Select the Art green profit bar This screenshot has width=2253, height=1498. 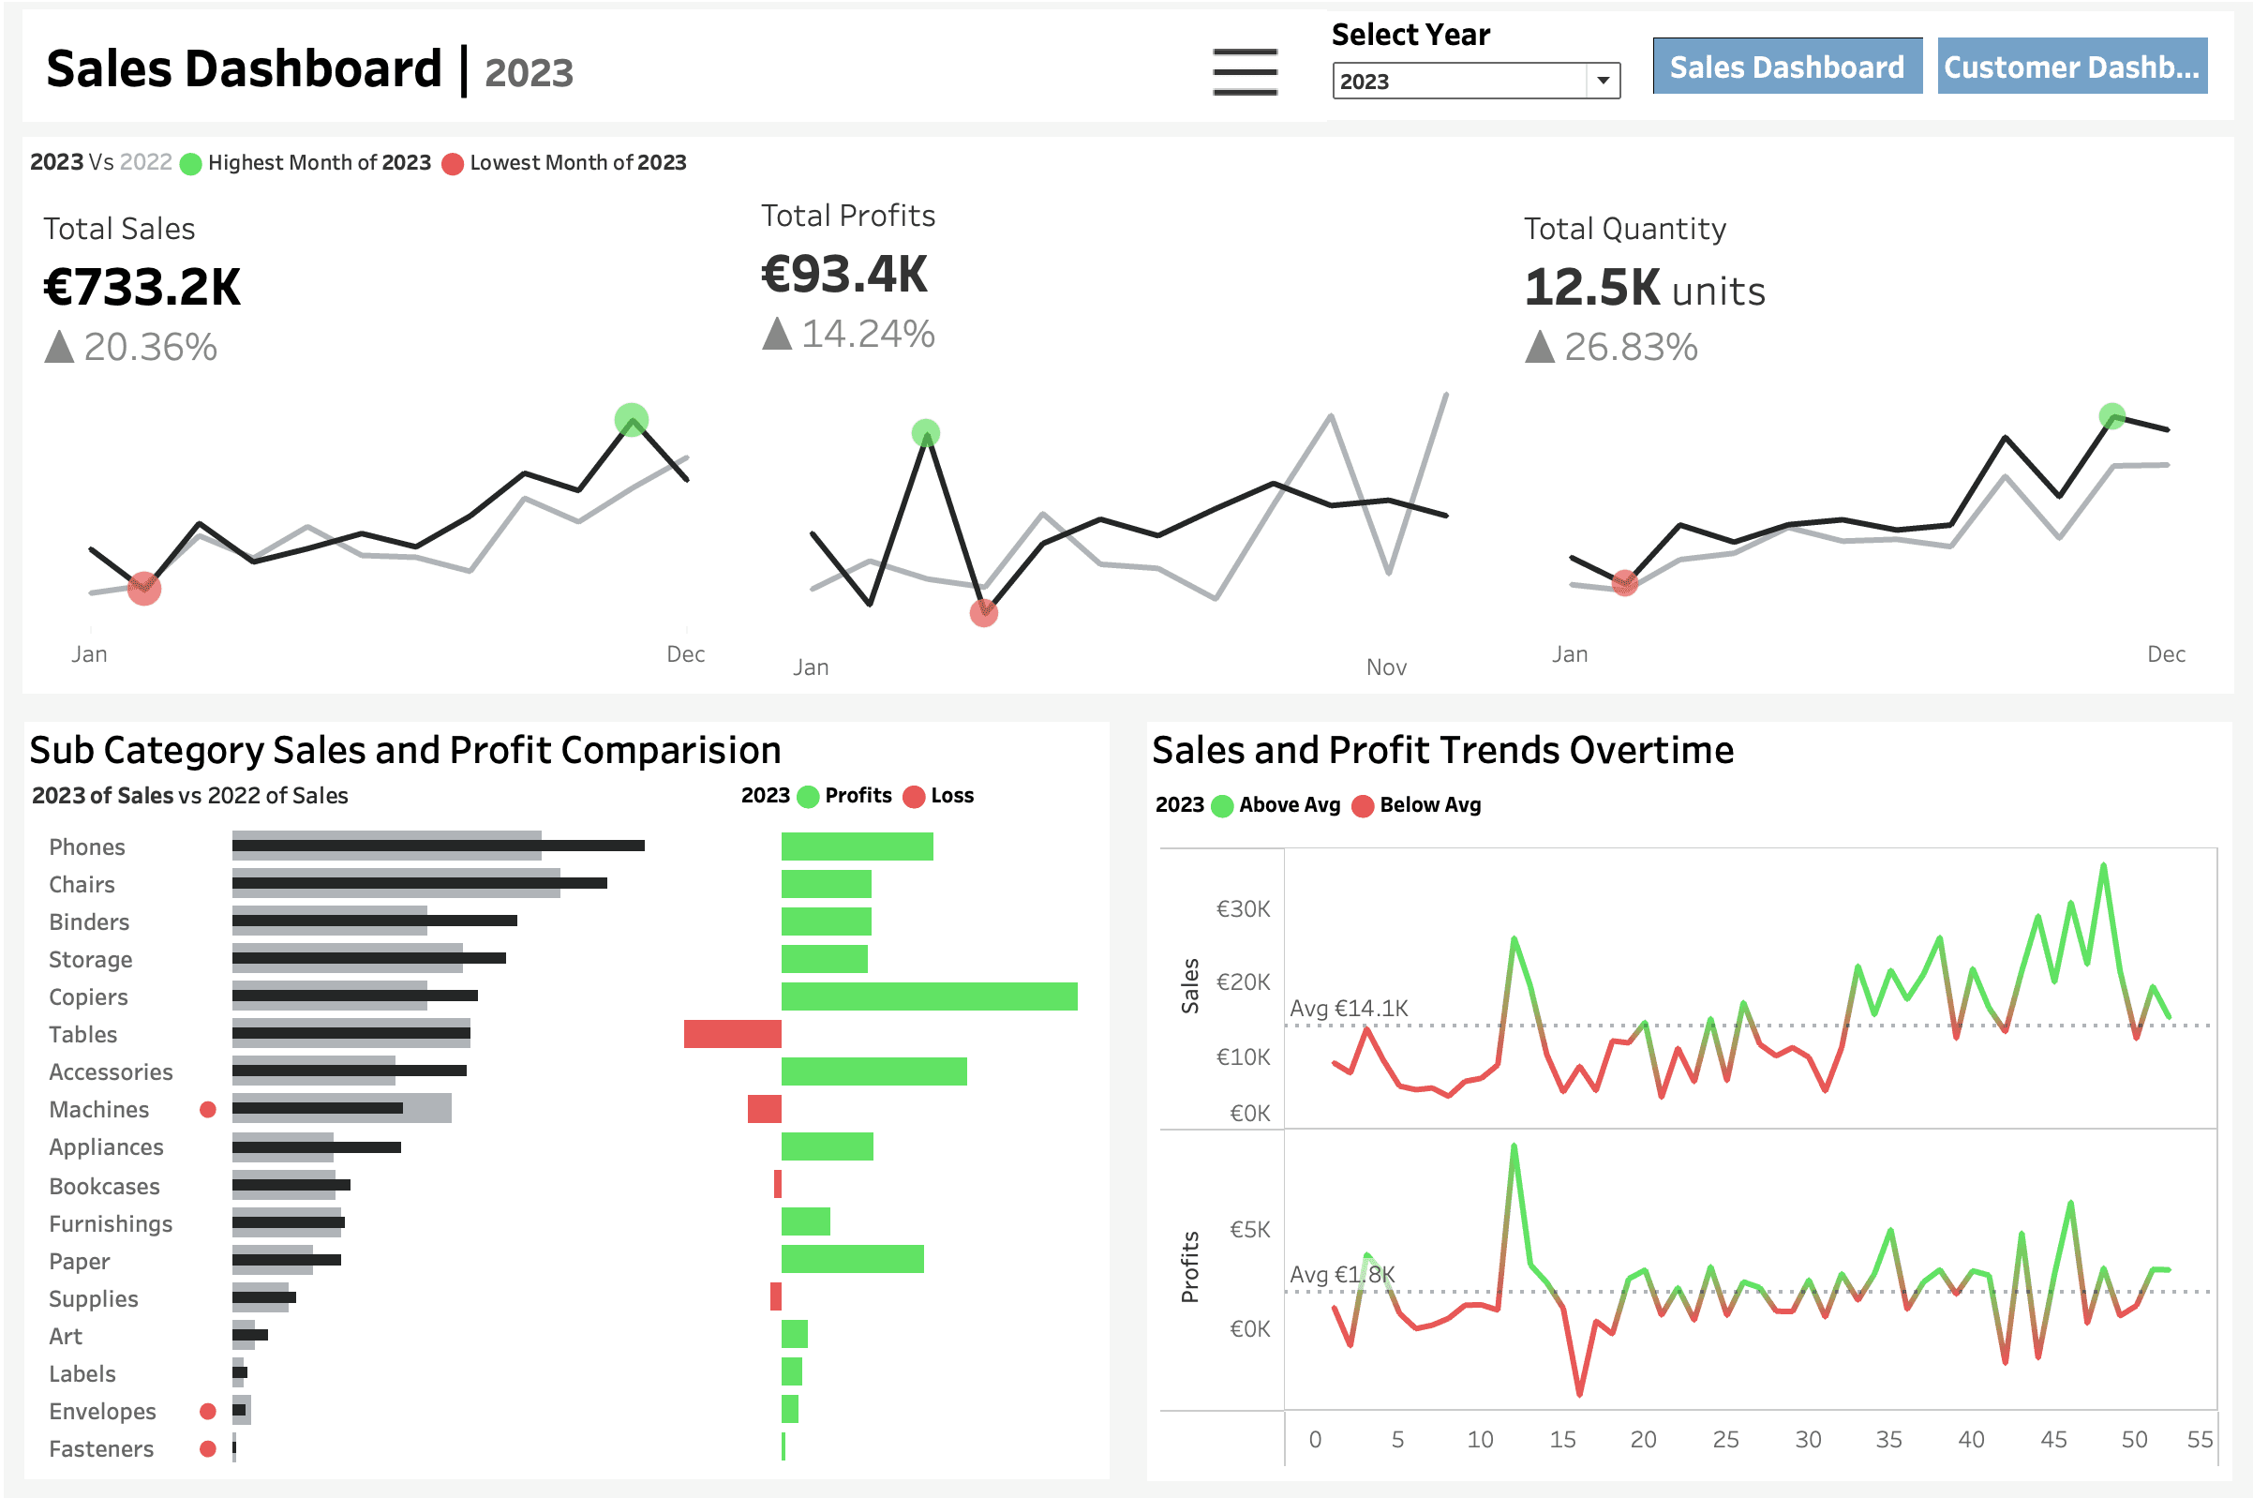[795, 1334]
